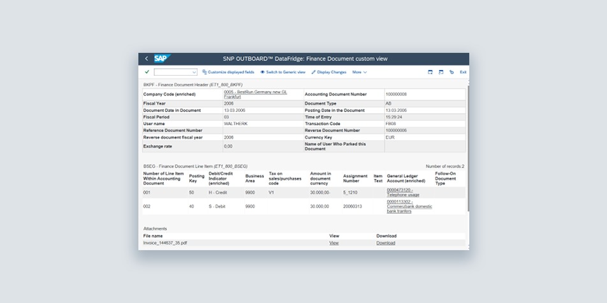Select posting key 50 cell
Screen dimensions: 607x303
click(191, 192)
